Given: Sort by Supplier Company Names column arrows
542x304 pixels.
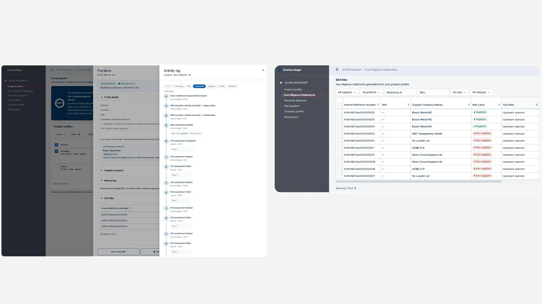Looking at the screenshot, I should click(469, 105).
